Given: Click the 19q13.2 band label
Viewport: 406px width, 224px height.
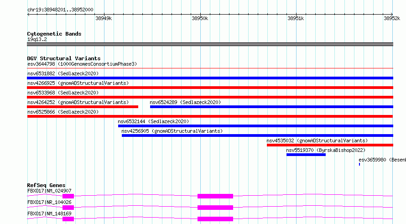Looking at the screenshot, I should [37, 39].
